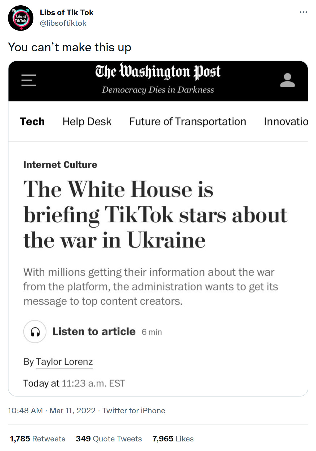This screenshot has height=451, width=316.
Task: Click The Washington Post masthead logo
Action: point(158,72)
